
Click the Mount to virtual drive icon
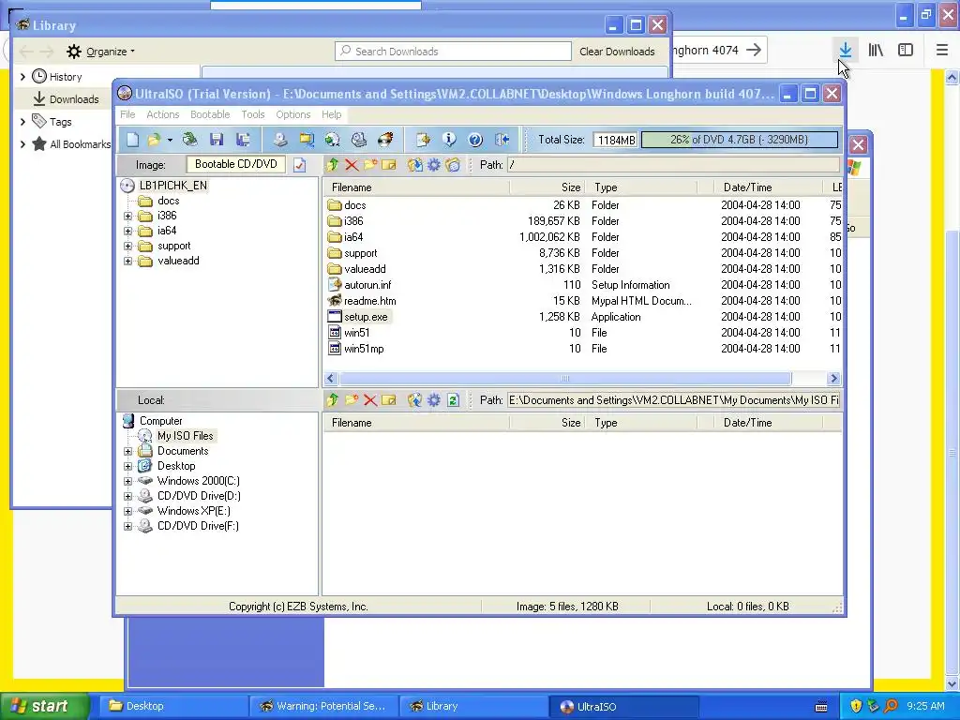pos(359,140)
